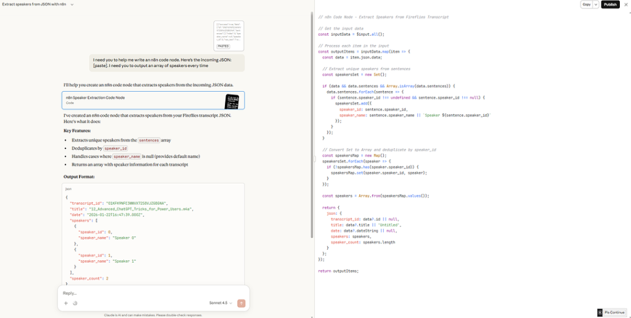Open the n8n Speaker Extraction Code Node card
631x318 pixels.
tap(153, 100)
